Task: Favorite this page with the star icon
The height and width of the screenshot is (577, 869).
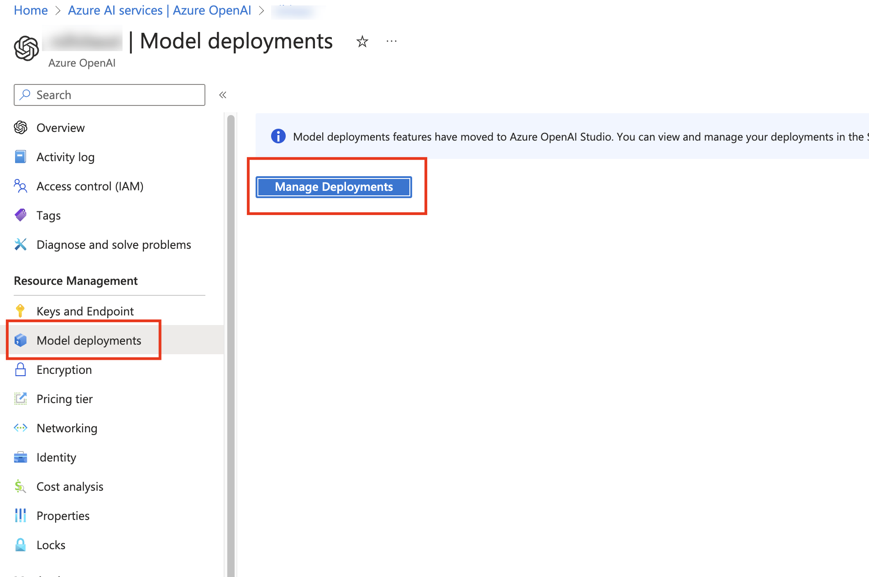Action: click(362, 42)
